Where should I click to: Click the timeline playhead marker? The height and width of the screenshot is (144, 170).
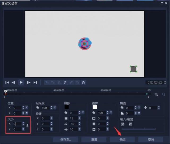click(6, 91)
